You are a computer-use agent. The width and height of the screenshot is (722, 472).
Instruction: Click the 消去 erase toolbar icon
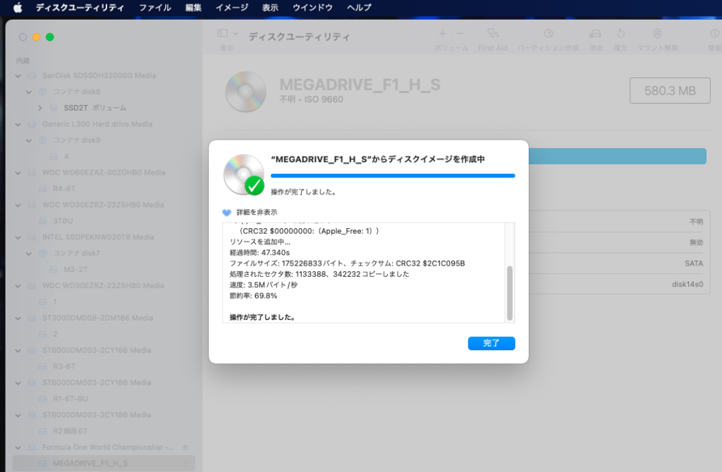pos(596,34)
